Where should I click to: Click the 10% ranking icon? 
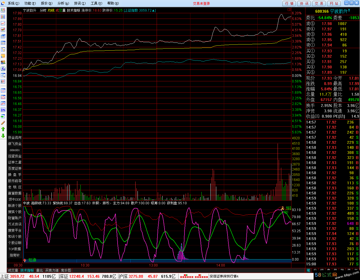pyautogui.click(x=3, y=110)
